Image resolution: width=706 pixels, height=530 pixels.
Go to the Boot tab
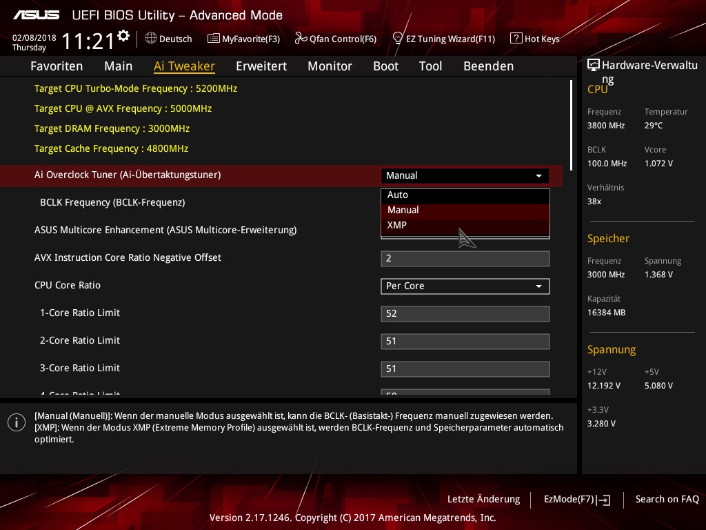[385, 66]
